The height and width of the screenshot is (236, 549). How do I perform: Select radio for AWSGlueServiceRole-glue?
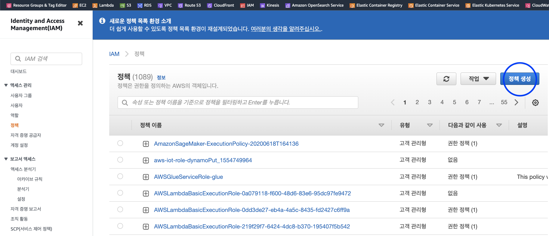pyautogui.click(x=120, y=176)
